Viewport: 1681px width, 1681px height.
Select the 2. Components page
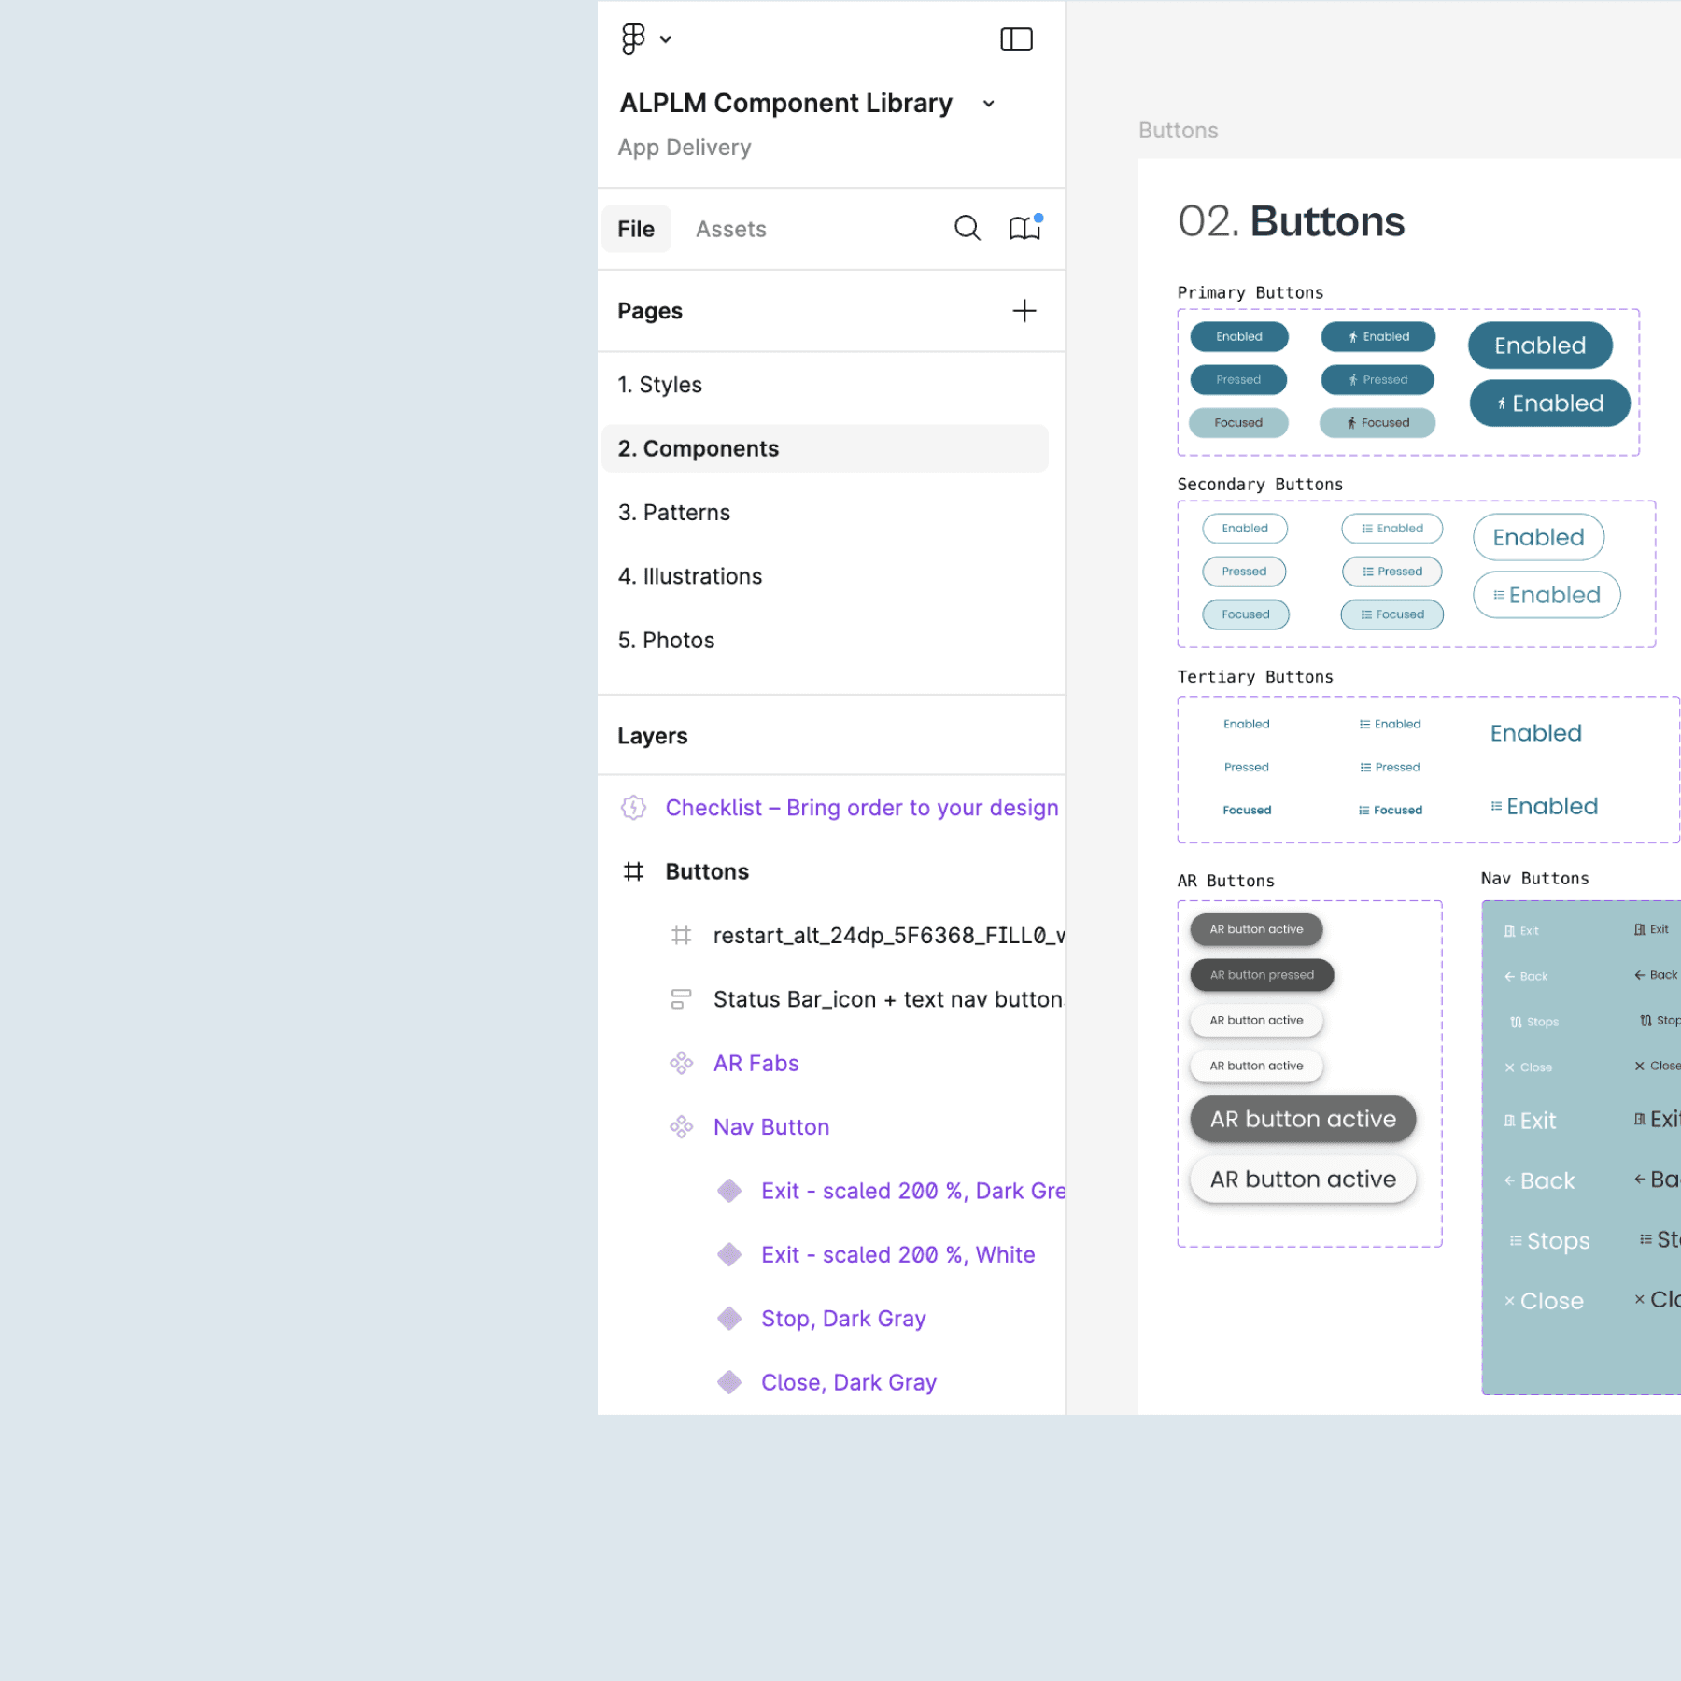coord(825,448)
